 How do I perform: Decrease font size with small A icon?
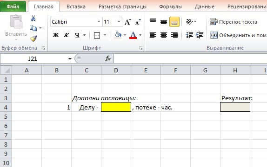click(138, 22)
